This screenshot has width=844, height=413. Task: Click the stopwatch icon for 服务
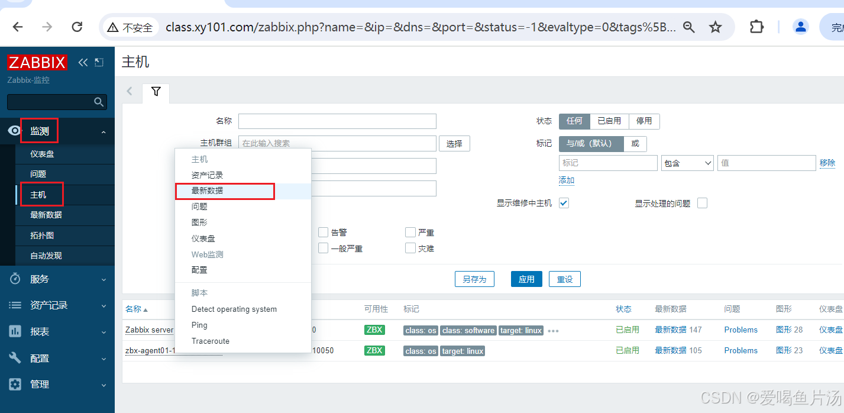[15, 279]
